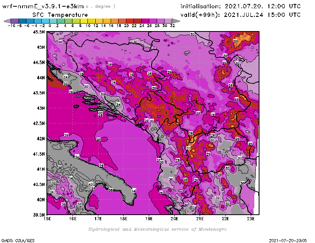Click the Hydrological and Meteorological service caption

coord(157,229)
